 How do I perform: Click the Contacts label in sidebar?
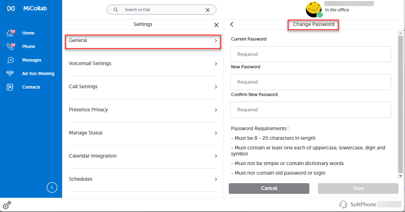coord(31,87)
